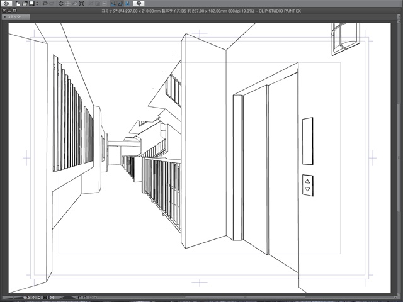Click the Fill paint bucket icon
The height and width of the screenshot is (302, 403).
coord(75,4)
